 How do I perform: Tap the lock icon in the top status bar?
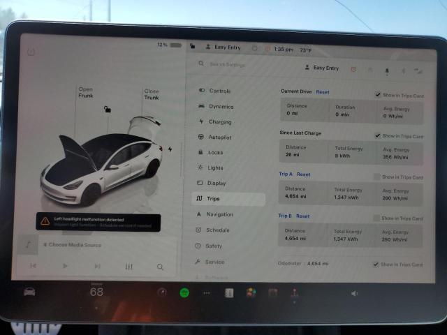[x=193, y=46]
